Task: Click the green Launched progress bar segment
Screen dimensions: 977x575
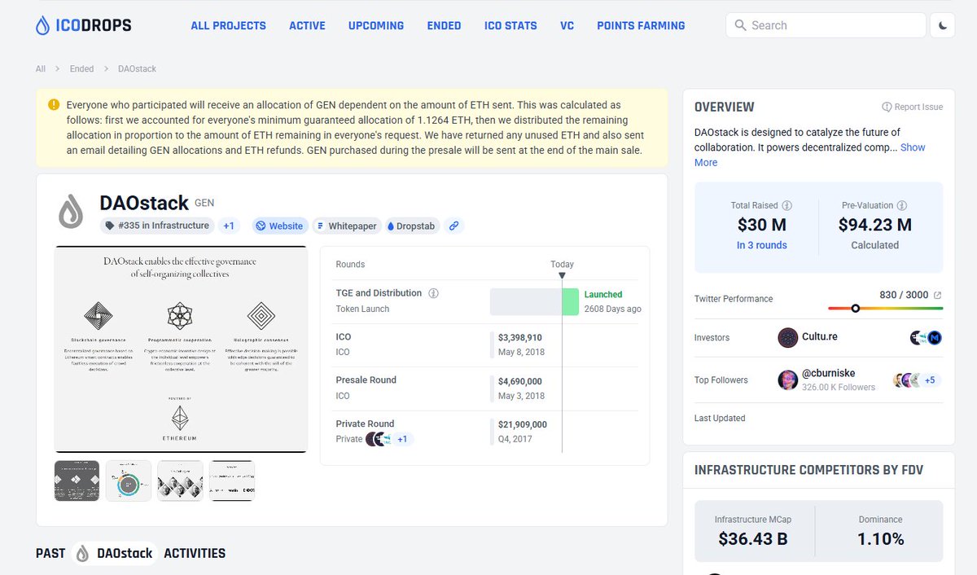Action: [x=570, y=301]
